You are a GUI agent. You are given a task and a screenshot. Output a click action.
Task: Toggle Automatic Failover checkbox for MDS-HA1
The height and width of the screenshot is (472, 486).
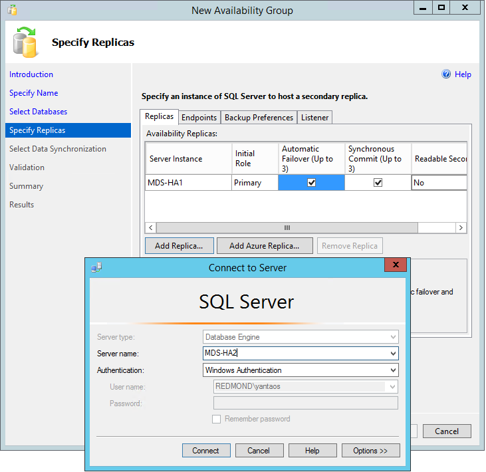pos(312,183)
